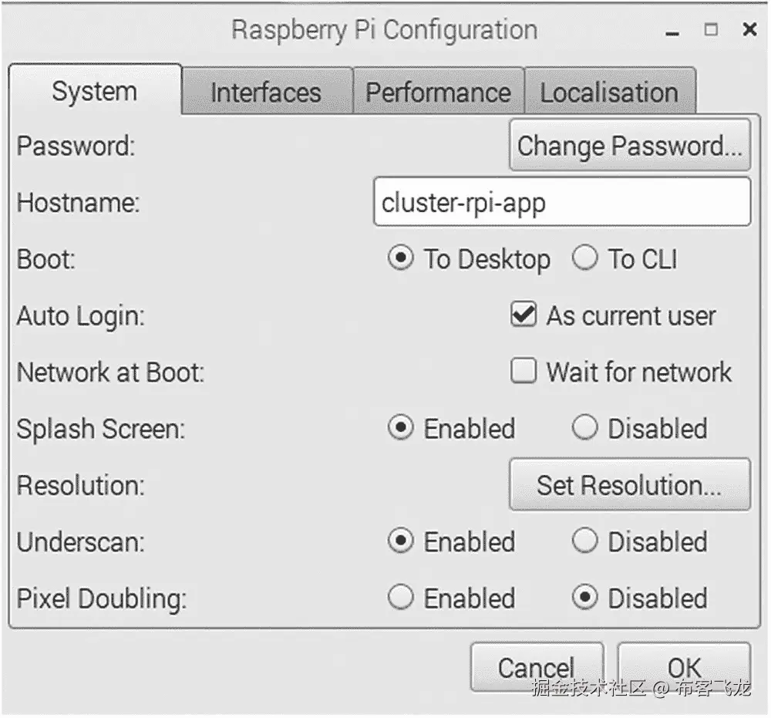Maximize the Raspberry Pi Configuration window

click(x=711, y=30)
